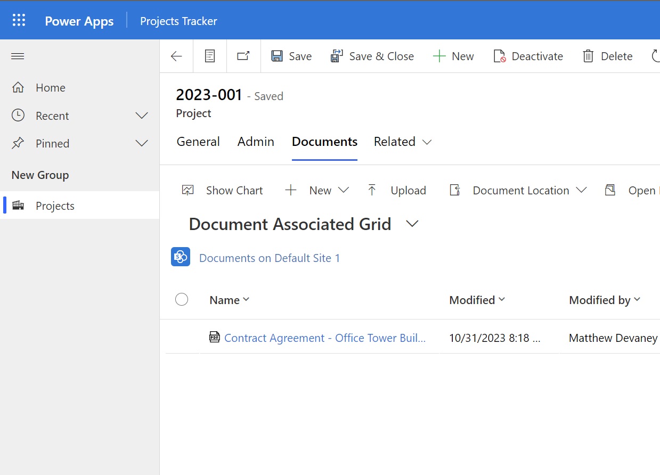Open the General tab
660x475 pixels.
pyautogui.click(x=198, y=142)
